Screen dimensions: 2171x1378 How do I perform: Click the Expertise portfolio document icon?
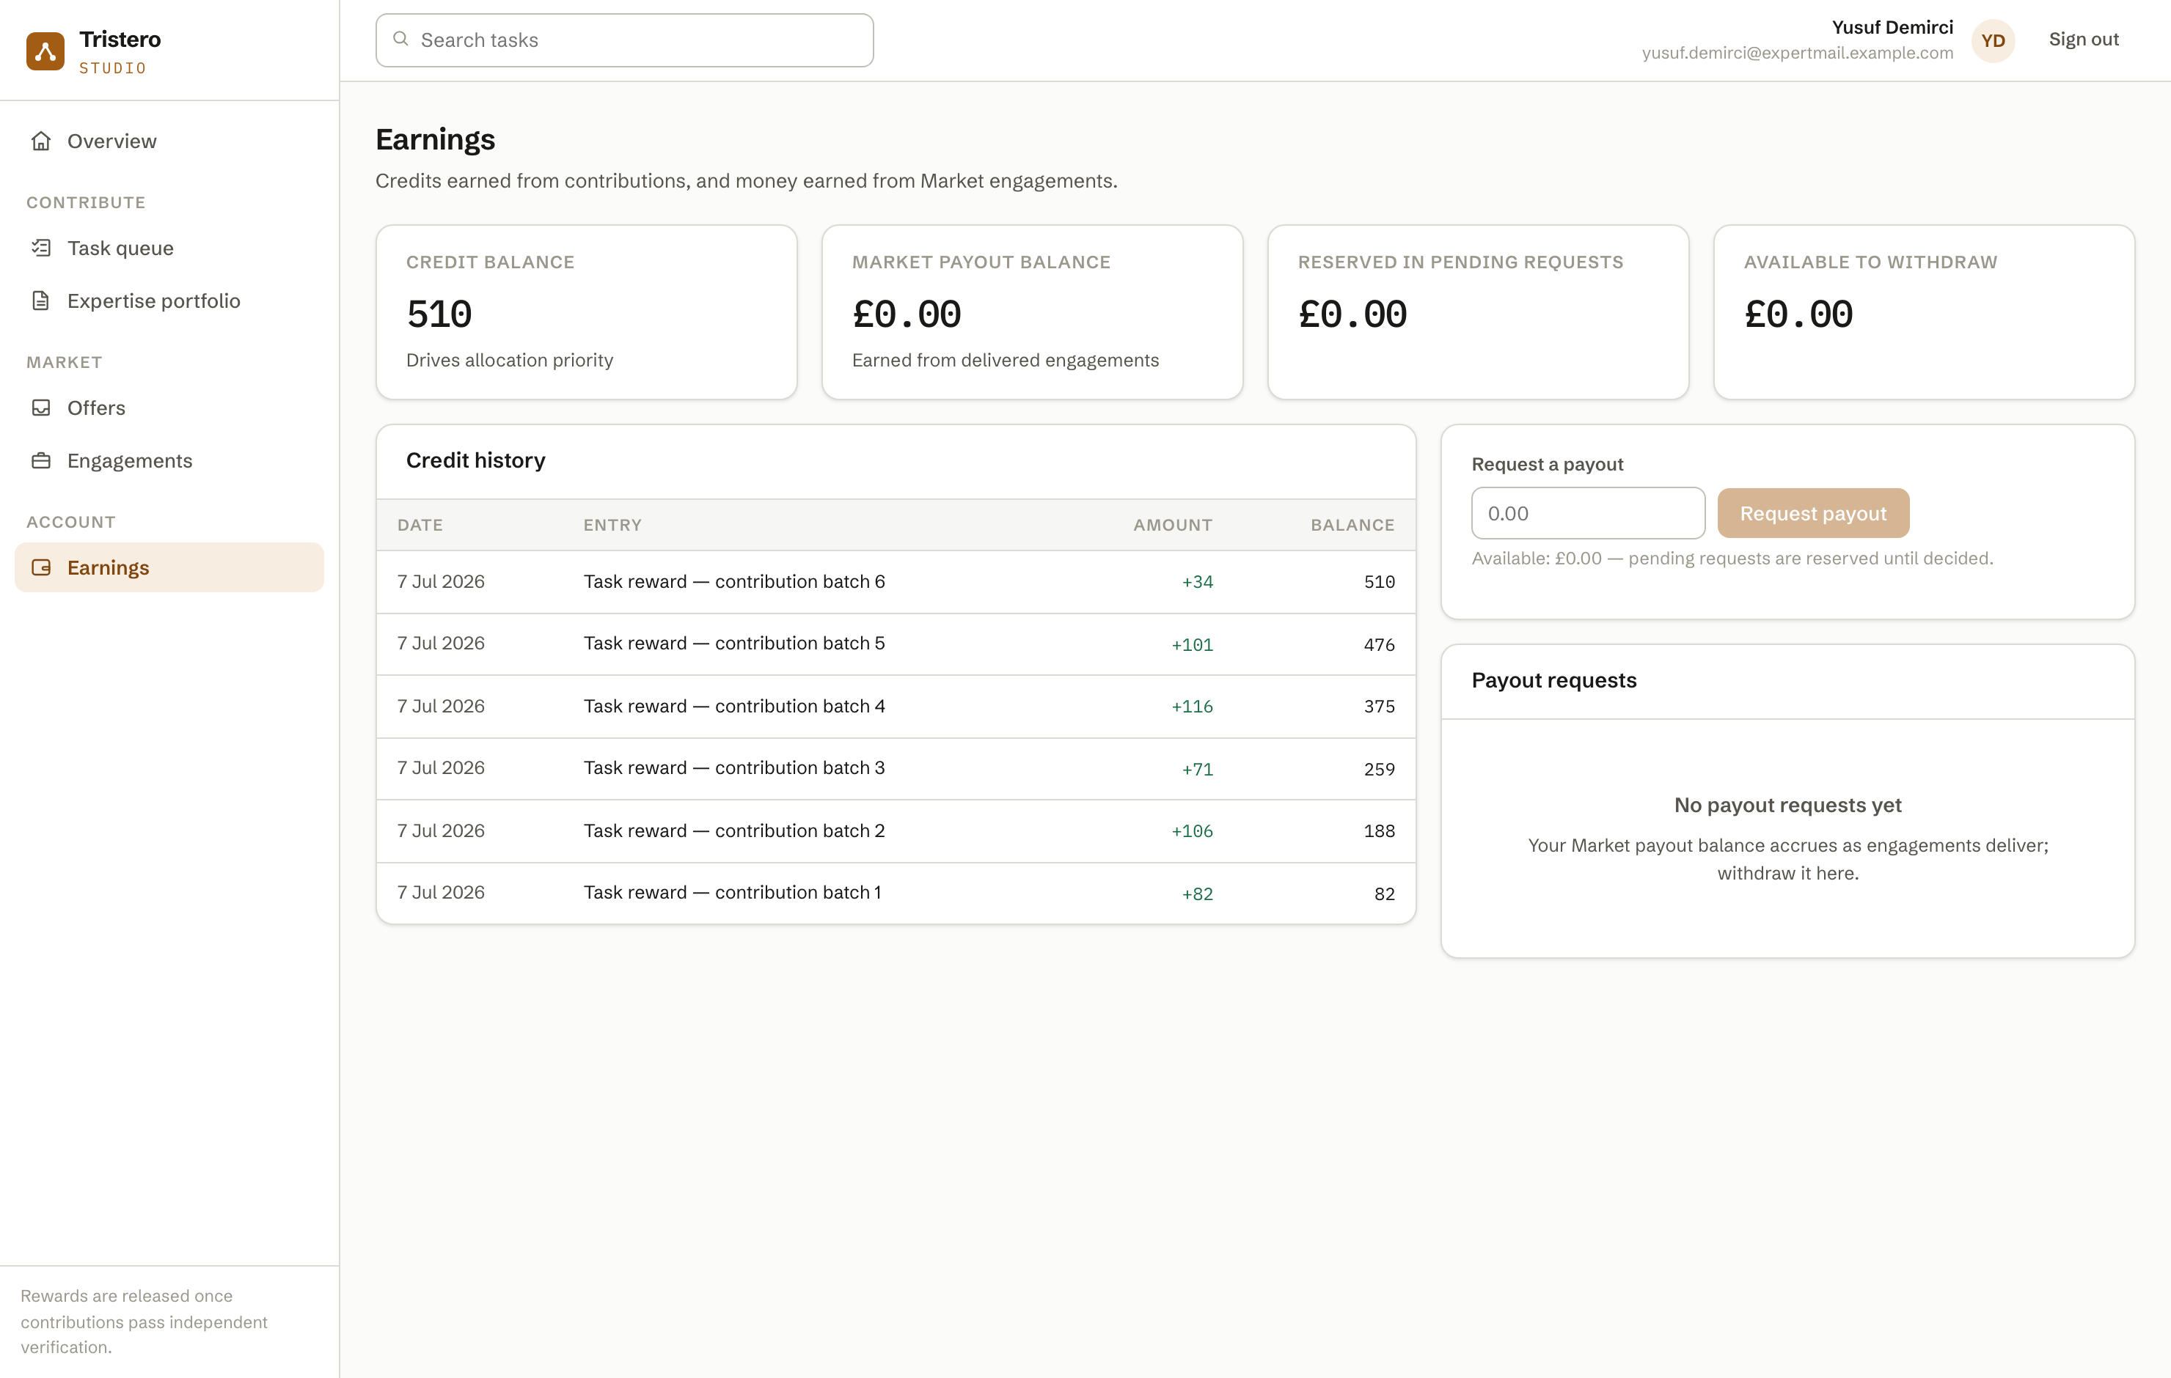click(40, 300)
